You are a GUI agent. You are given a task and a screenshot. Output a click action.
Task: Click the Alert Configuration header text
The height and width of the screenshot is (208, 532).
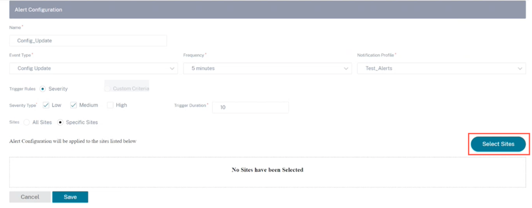coord(39,10)
